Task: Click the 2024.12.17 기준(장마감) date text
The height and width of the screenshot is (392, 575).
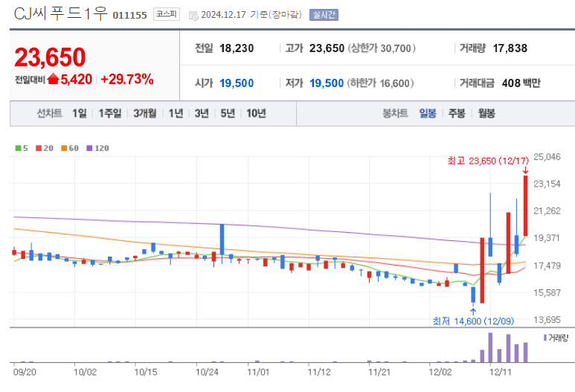Action: (251, 15)
